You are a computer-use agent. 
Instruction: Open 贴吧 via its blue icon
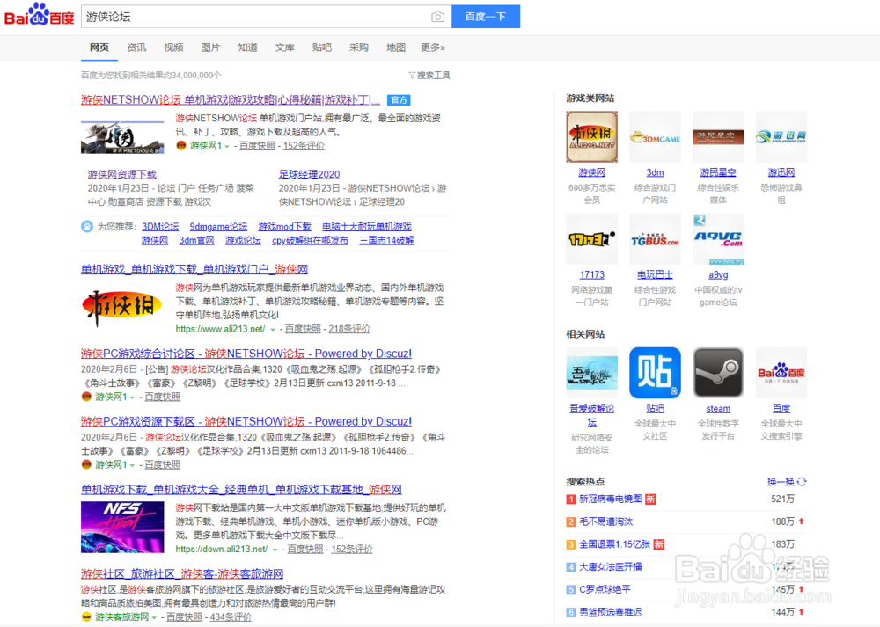[x=655, y=372]
